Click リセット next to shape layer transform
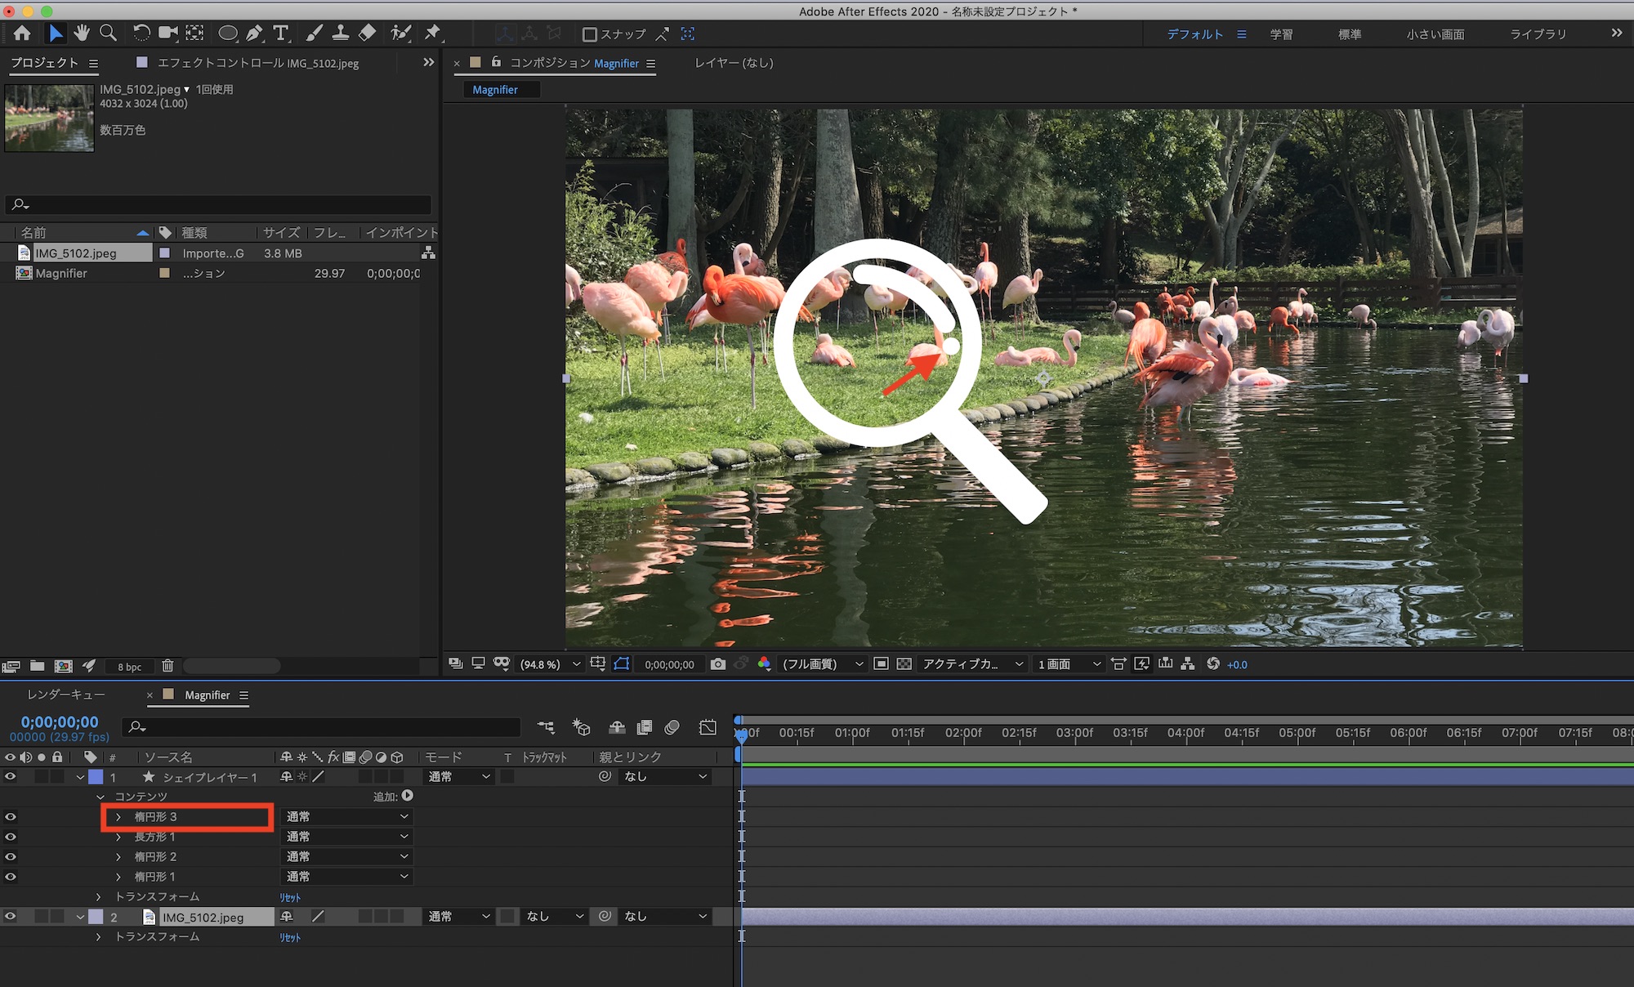The image size is (1634, 987). click(290, 897)
